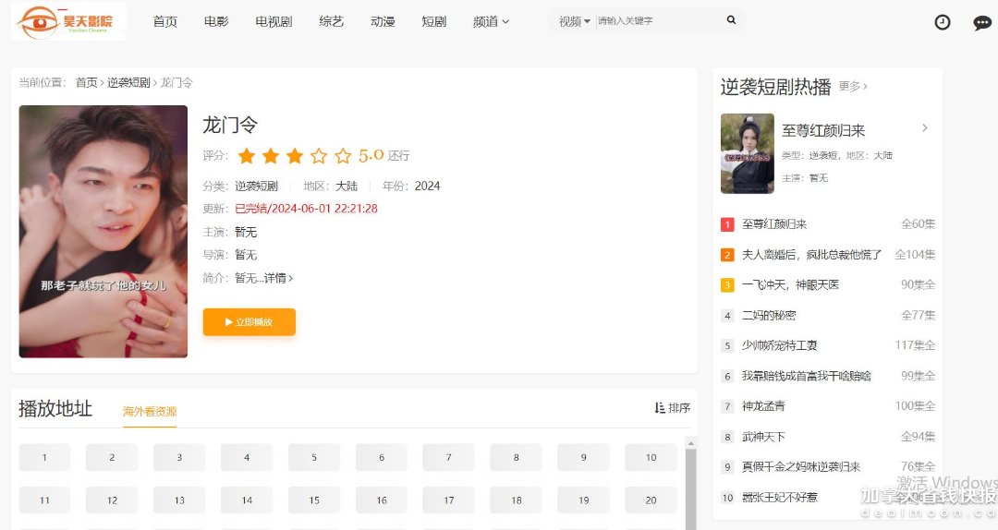Screen dimensions: 998x530
Task: Open rank 4 二妈的秘密
Action: coord(827,315)
